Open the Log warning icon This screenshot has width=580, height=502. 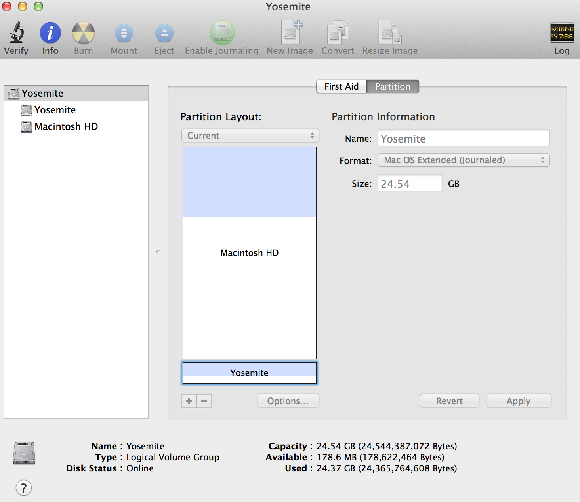[x=562, y=32]
